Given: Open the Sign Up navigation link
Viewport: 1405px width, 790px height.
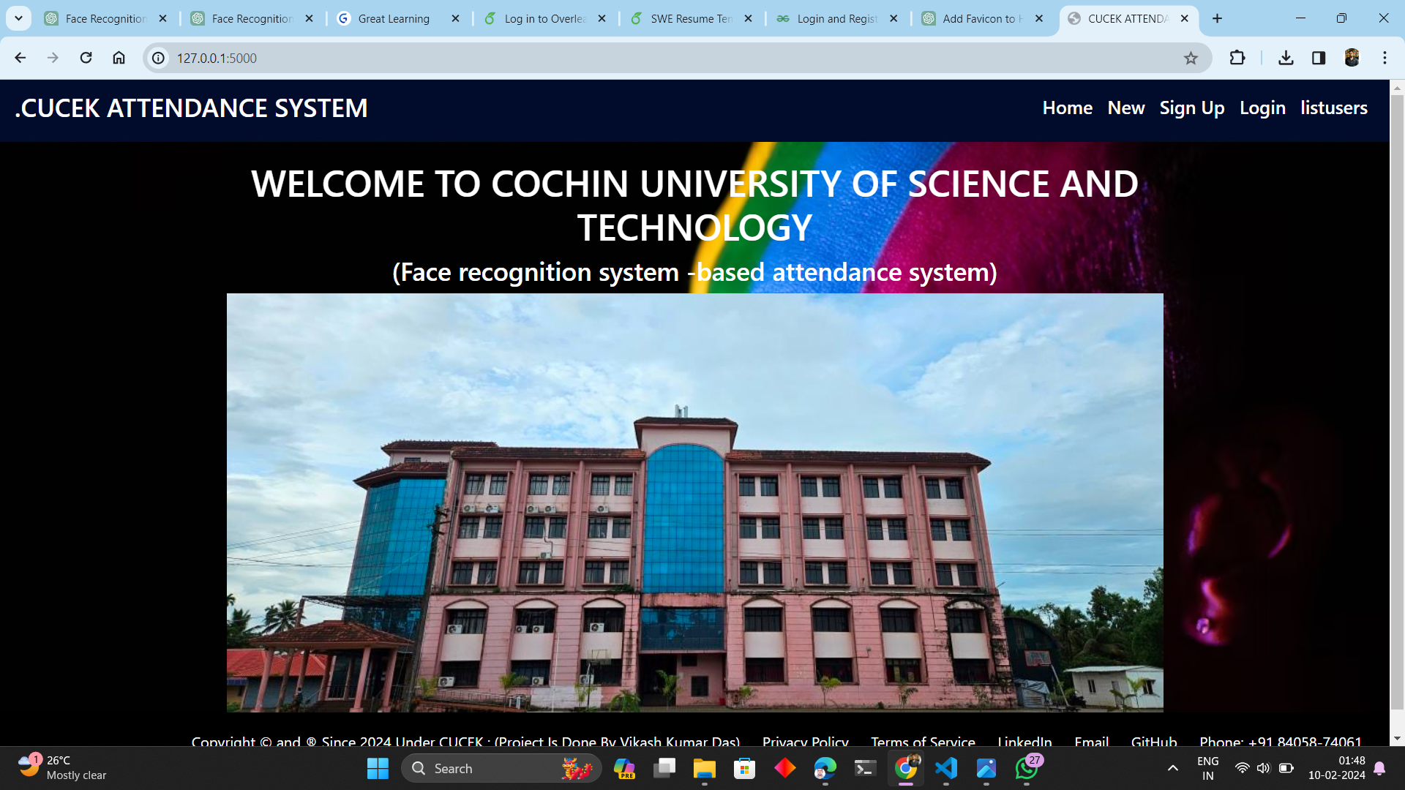Looking at the screenshot, I should pyautogui.click(x=1191, y=108).
